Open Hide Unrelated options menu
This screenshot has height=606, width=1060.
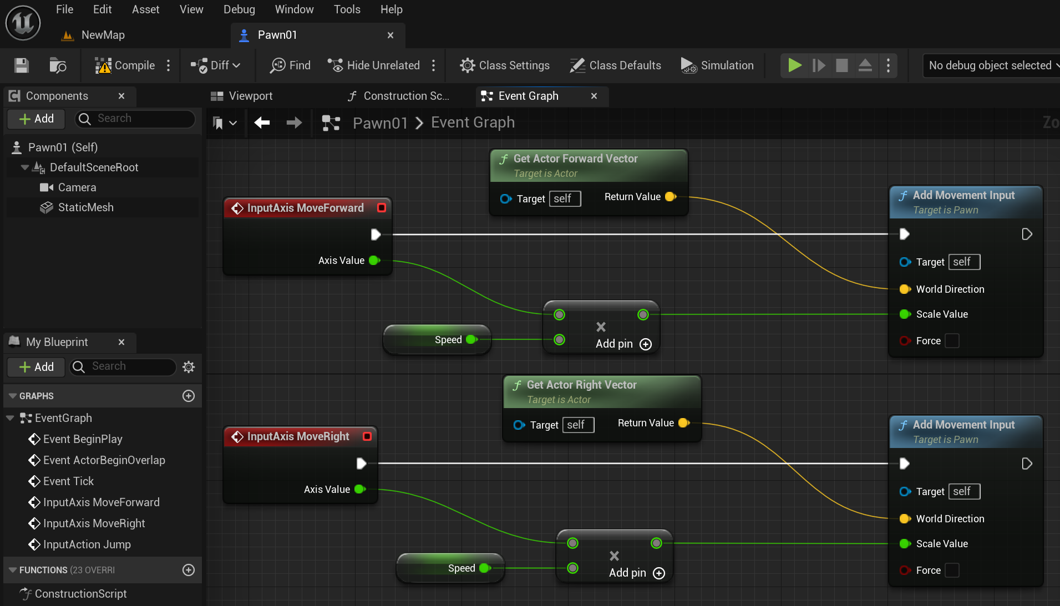(434, 65)
